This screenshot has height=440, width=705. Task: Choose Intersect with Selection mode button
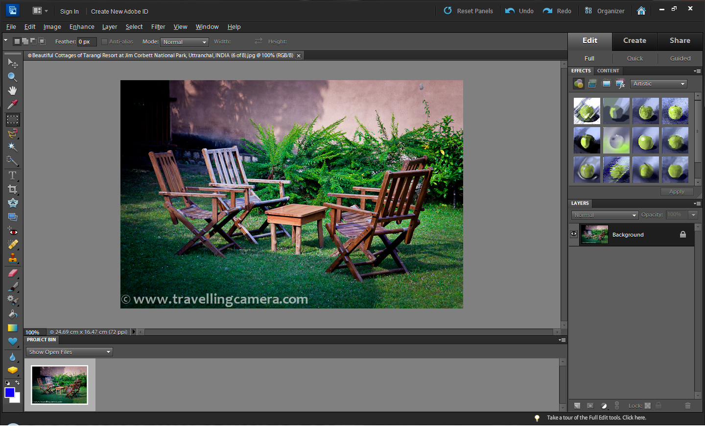[x=42, y=42]
